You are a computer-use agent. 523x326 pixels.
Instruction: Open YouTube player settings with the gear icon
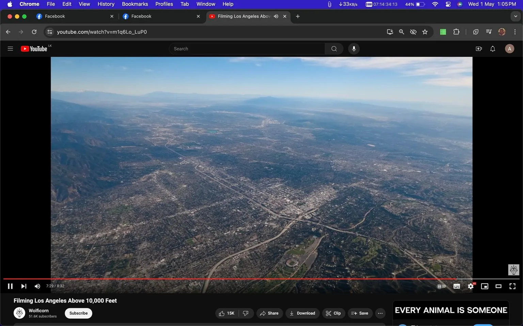tap(471, 286)
